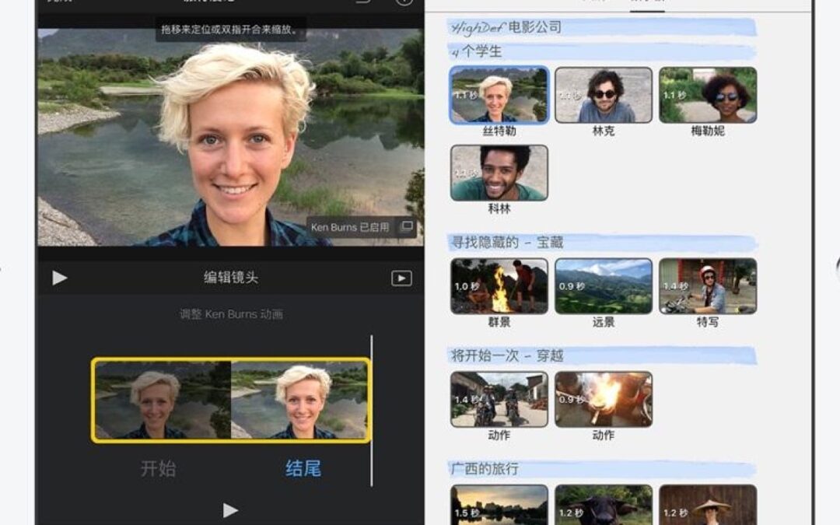Edit the 寻找隐藏的 – 宝藏 title line

[507, 243]
